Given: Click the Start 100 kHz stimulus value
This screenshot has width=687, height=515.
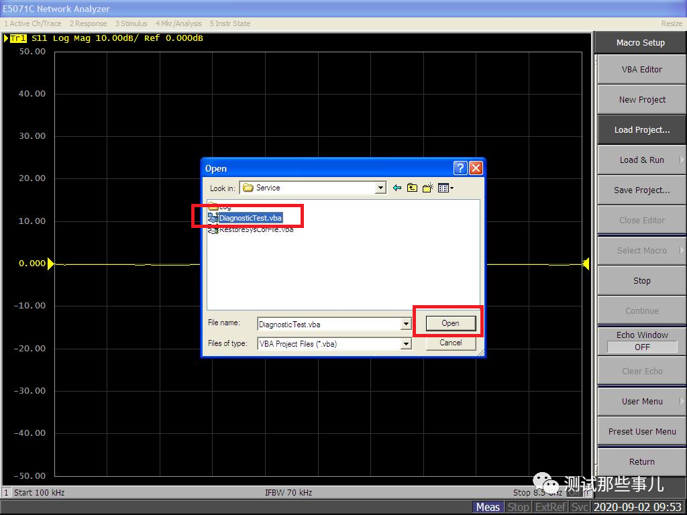Looking at the screenshot, I should pos(40,492).
